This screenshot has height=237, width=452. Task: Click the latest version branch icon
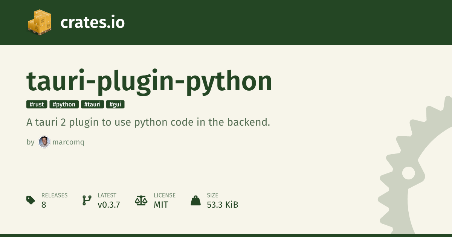(87, 200)
